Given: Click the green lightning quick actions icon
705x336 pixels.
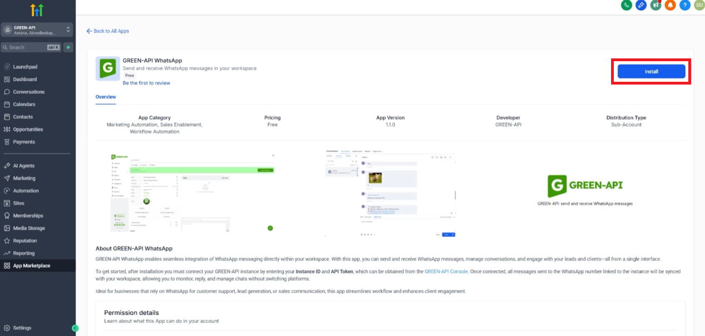Looking at the screenshot, I should (68, 47).
